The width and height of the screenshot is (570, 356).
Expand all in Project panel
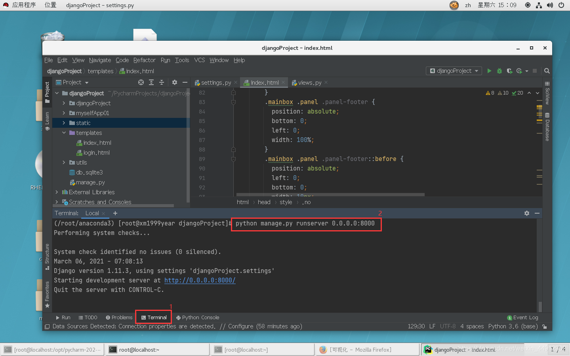151,82
